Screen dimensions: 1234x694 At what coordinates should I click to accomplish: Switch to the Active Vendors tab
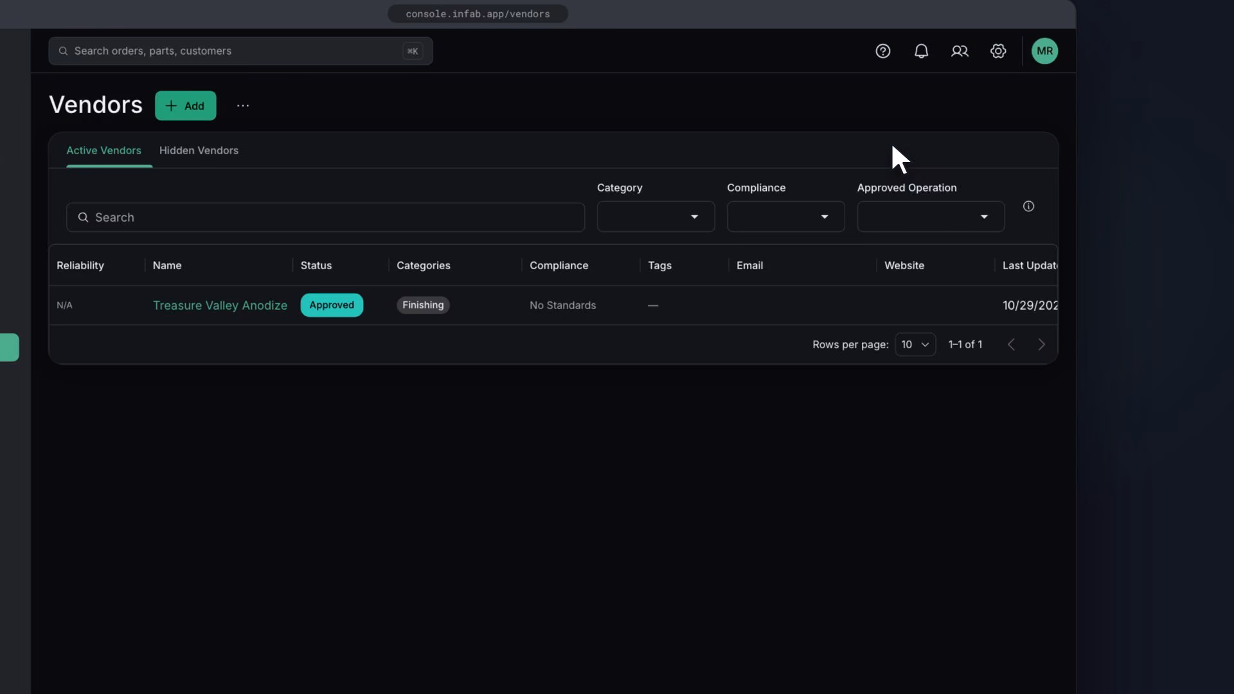point(103,150)
